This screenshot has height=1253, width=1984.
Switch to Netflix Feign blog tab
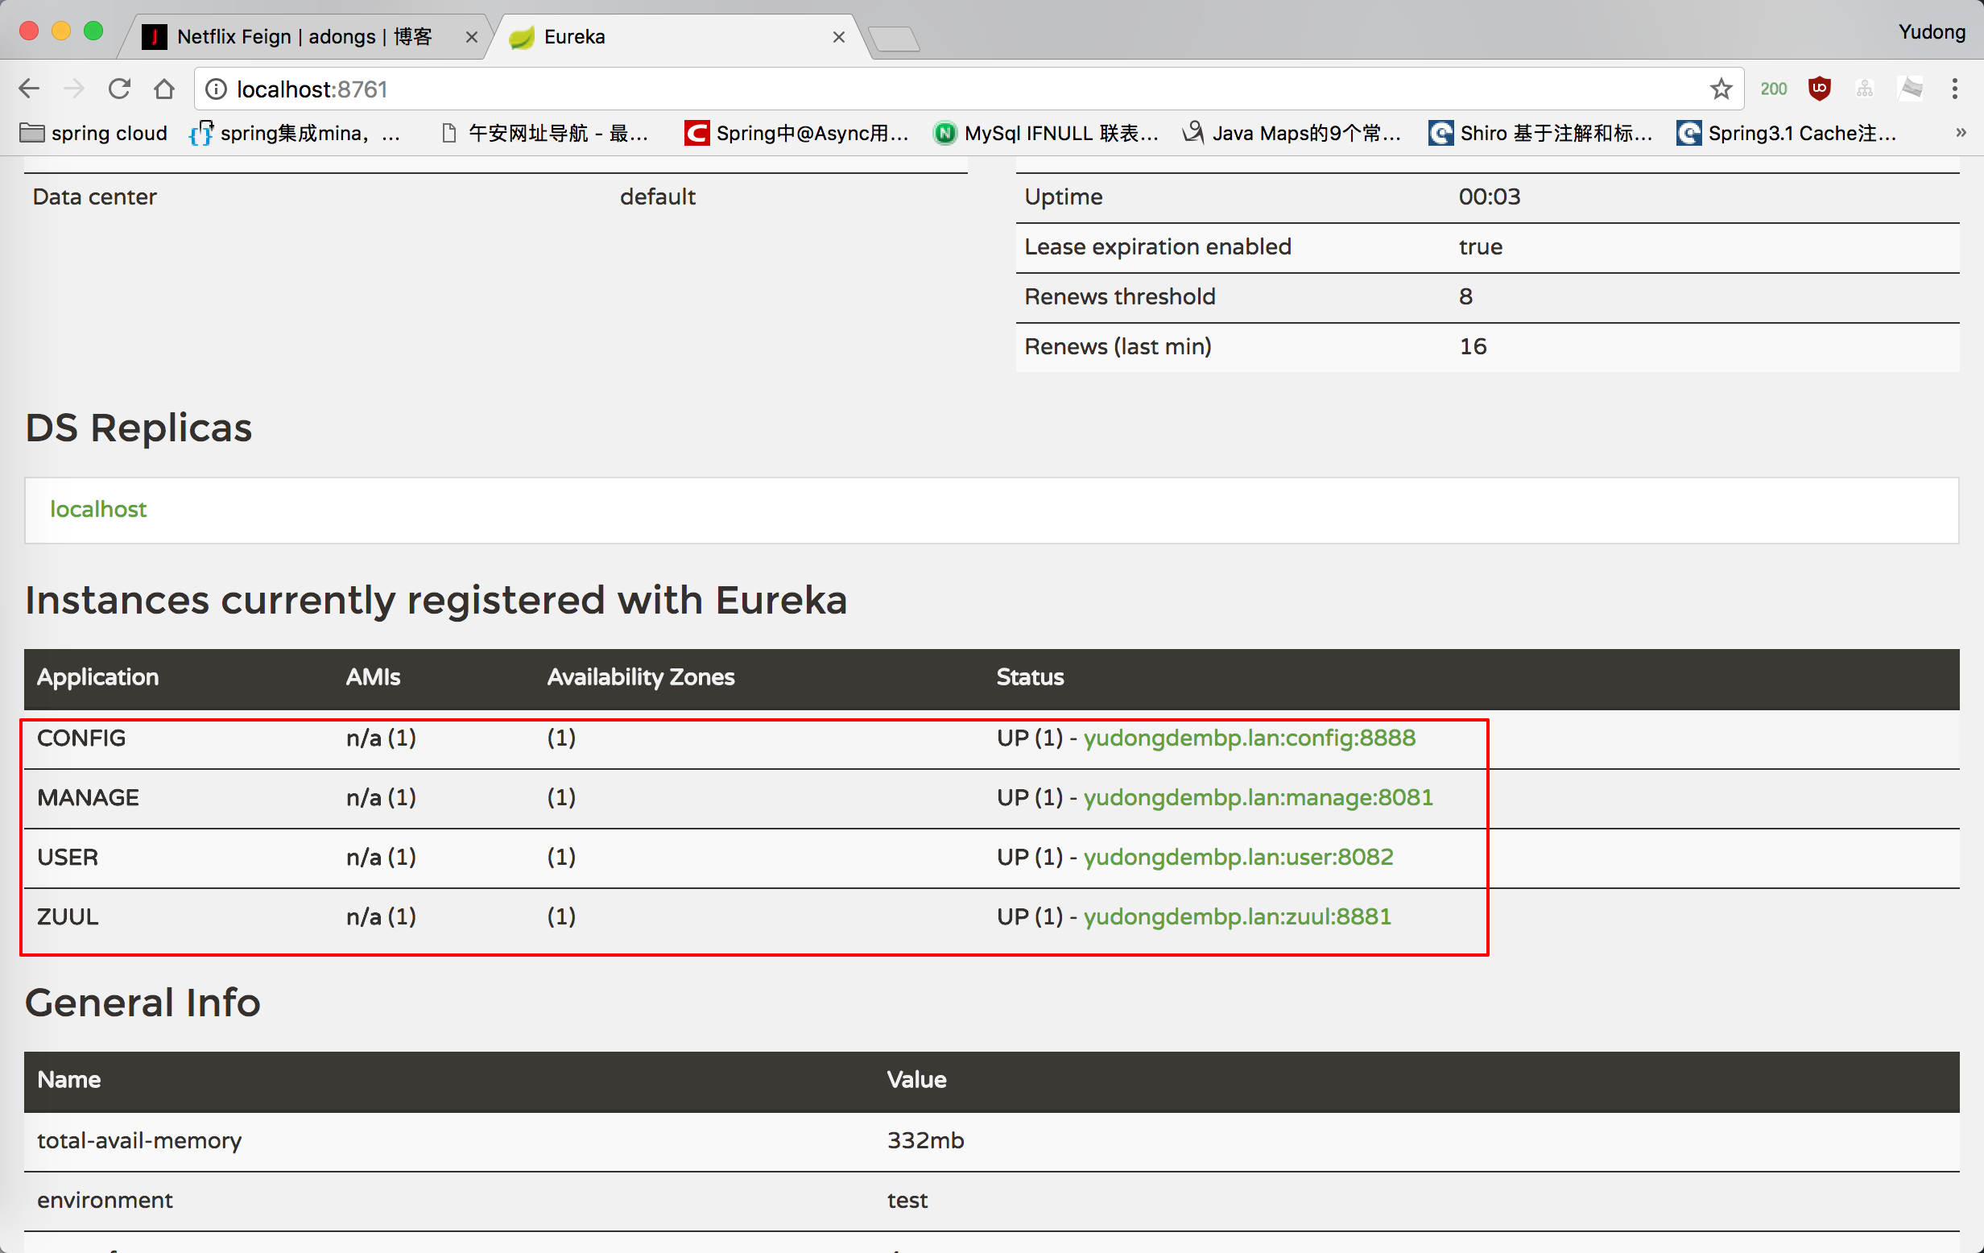304,37
